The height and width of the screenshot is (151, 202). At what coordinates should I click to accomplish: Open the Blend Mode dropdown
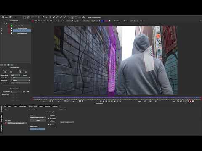[x=16, y=75]
